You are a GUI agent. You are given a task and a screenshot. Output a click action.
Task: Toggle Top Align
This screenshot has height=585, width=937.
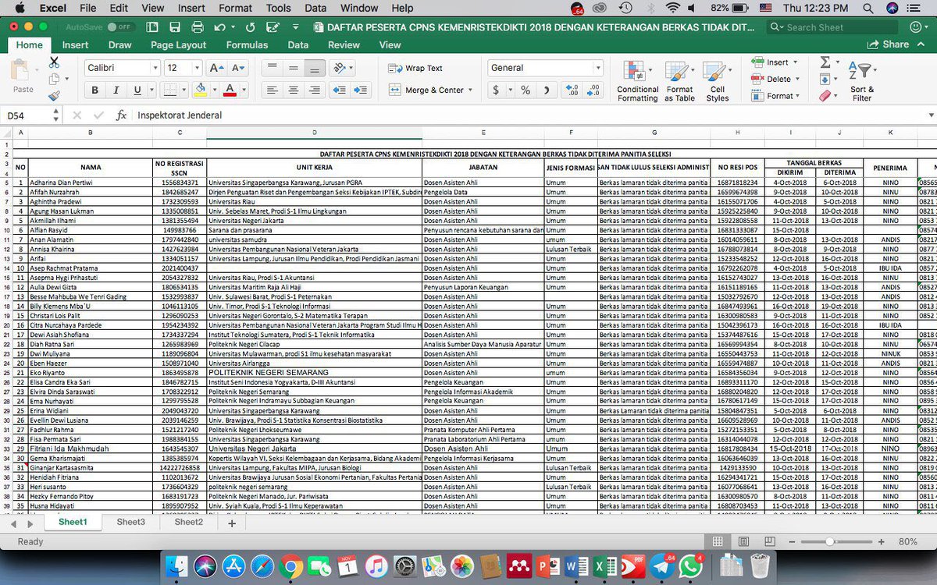272,68
